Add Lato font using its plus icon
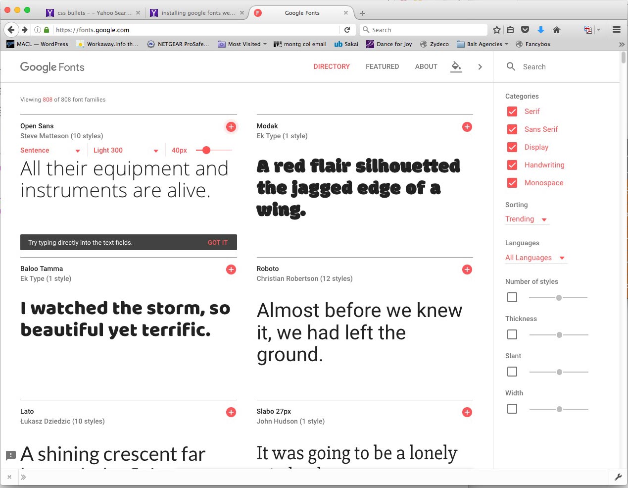Viewport: 628px width, 488px height. pyautogui.click(x=231, y=412)
